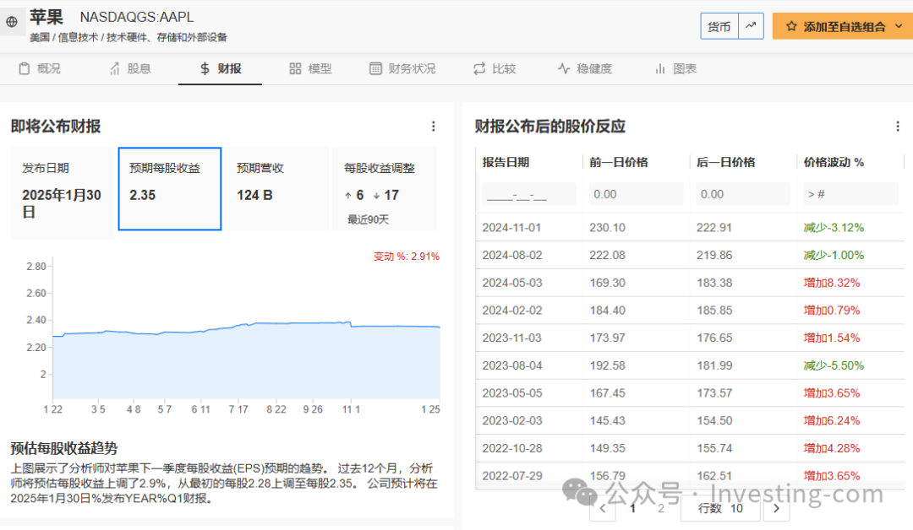Select the 预期每股收益 card
913x530 pixels.
click(x=169, y=189)
